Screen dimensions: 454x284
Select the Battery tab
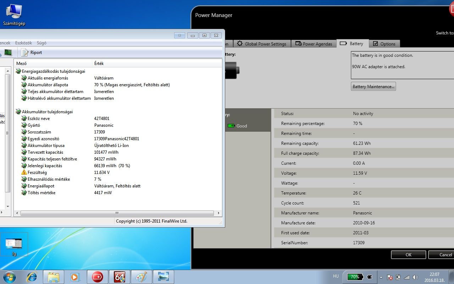tap(352, 43)
